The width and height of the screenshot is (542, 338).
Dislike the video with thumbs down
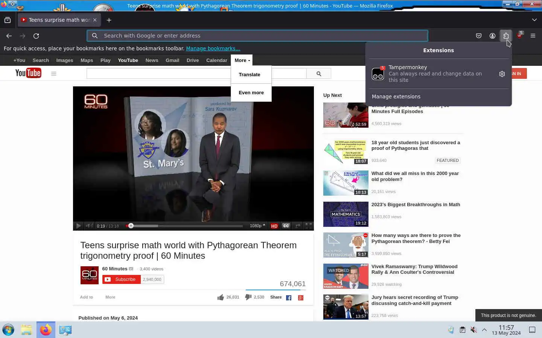coord(248,297)
